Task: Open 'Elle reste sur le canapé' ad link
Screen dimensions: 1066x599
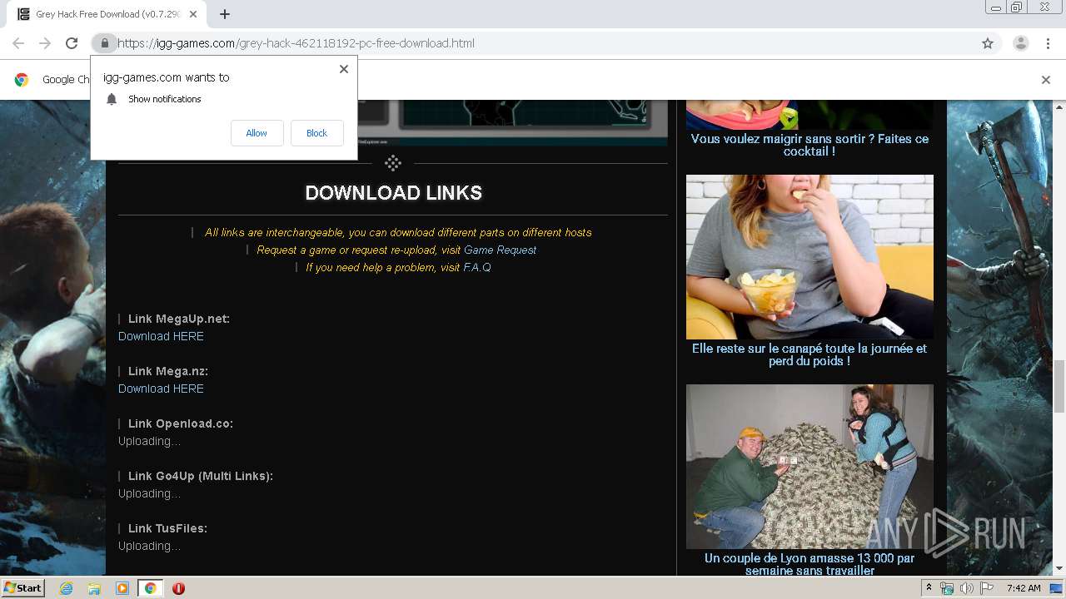Action: (x=809, y=354)
